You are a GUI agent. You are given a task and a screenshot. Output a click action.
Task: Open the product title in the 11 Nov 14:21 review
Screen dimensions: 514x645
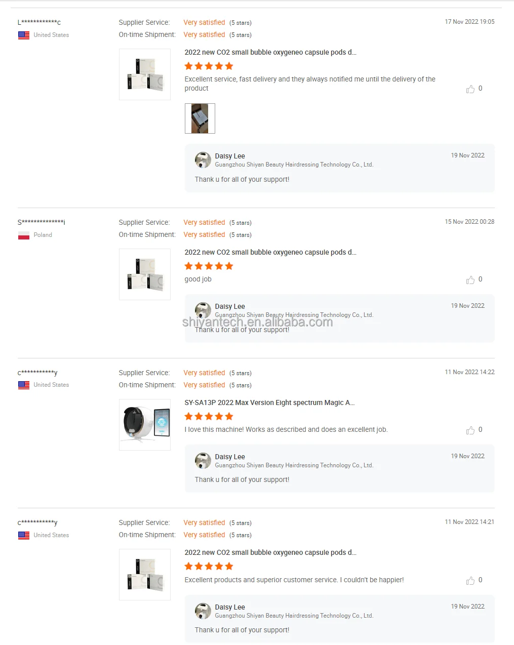[270, 553]
